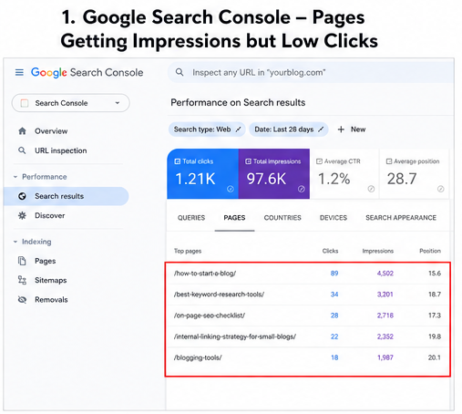Switch to the Queries tab
462x414 pixels.
click(191, 218)
